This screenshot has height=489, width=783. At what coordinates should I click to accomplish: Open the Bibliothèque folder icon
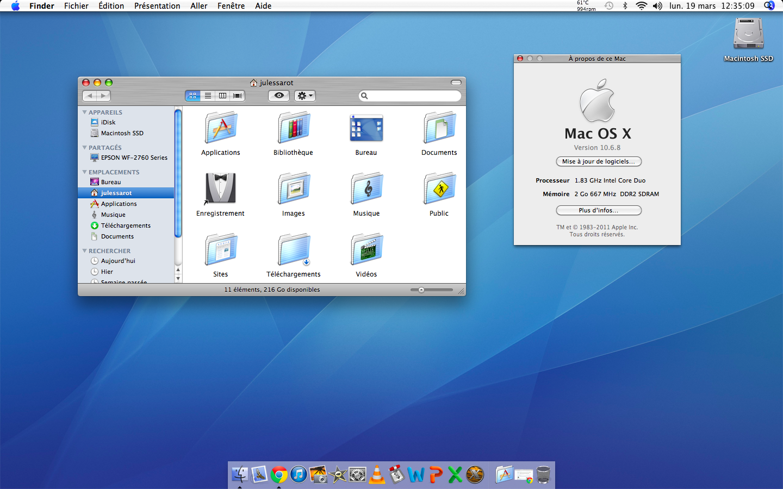click(x=294, y=128)
